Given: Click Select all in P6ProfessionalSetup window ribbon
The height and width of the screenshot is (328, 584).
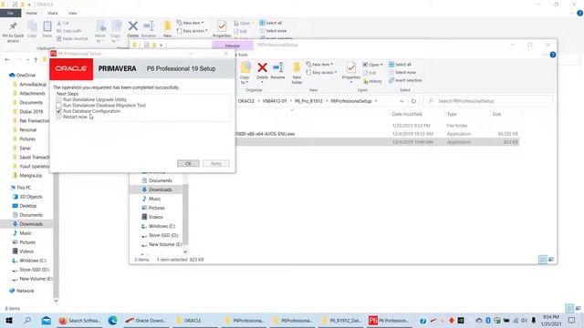Looking at the screenshot, I should pos(400,65).
